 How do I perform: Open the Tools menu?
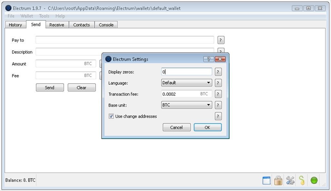(44, 16)
